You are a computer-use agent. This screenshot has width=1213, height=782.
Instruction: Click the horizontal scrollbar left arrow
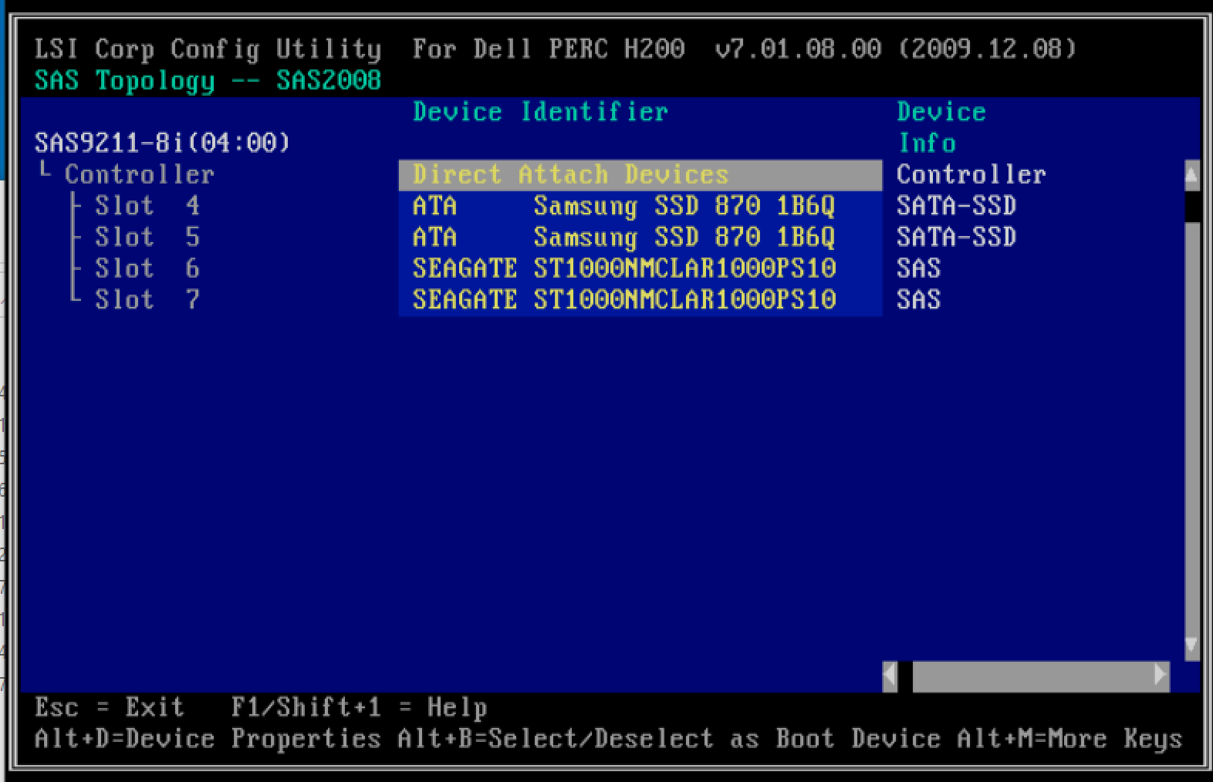click(890, 676)
